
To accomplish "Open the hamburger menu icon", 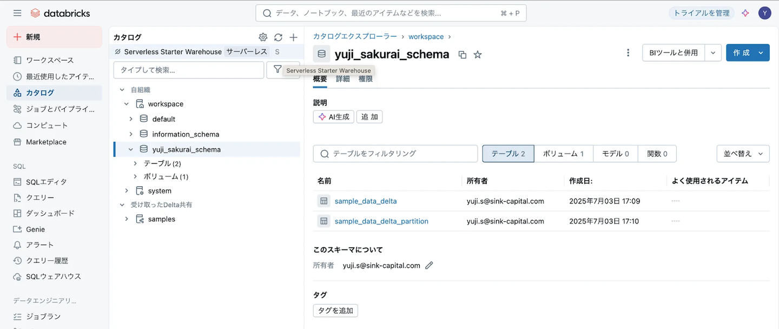I will tap(17, 13).
